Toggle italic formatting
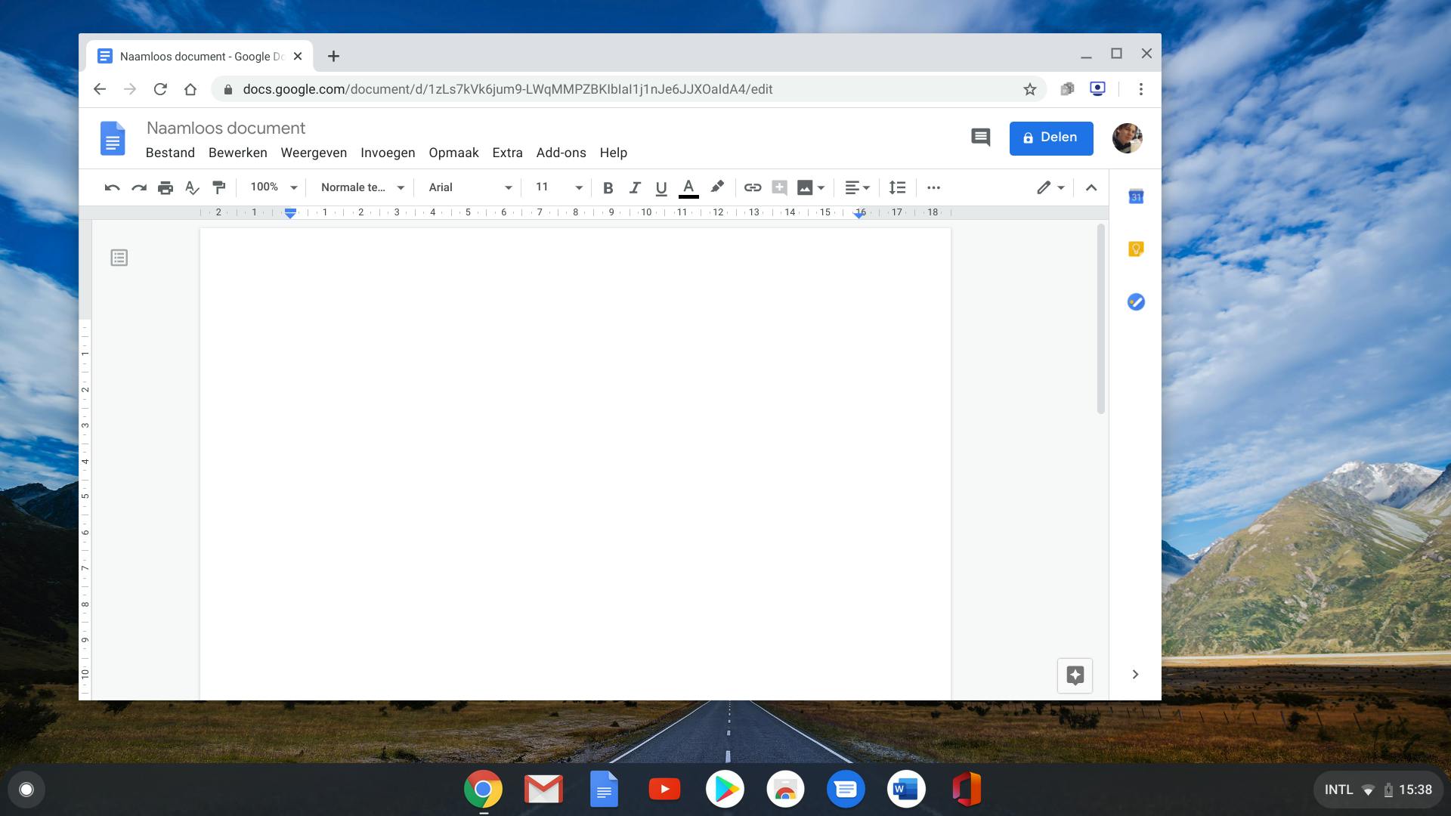The height and width of the screenshot is (816, 1451). [635, 188]
